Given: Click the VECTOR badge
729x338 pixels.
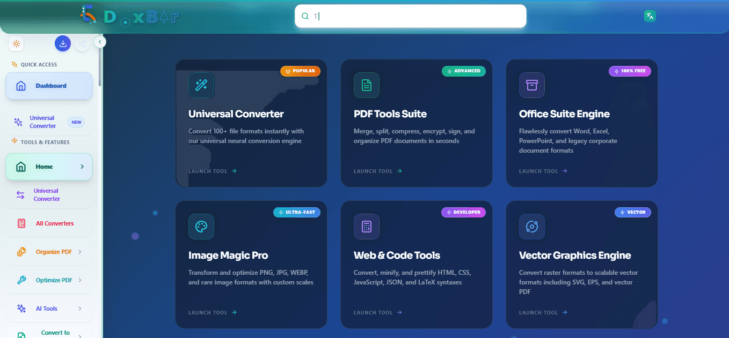Looking at the screenshot, I should pyautogui.click(x=633, y=212).
